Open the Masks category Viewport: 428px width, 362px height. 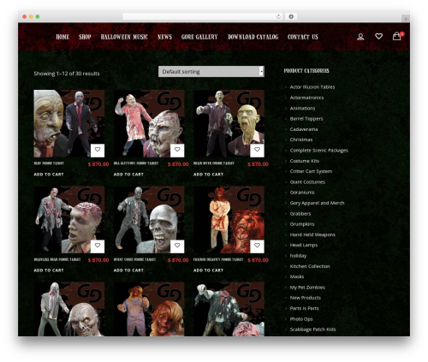[297, 276]
